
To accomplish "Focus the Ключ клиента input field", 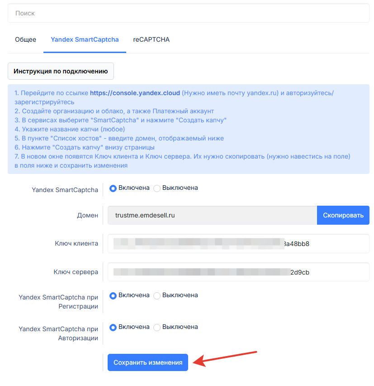I will point(238,244).
